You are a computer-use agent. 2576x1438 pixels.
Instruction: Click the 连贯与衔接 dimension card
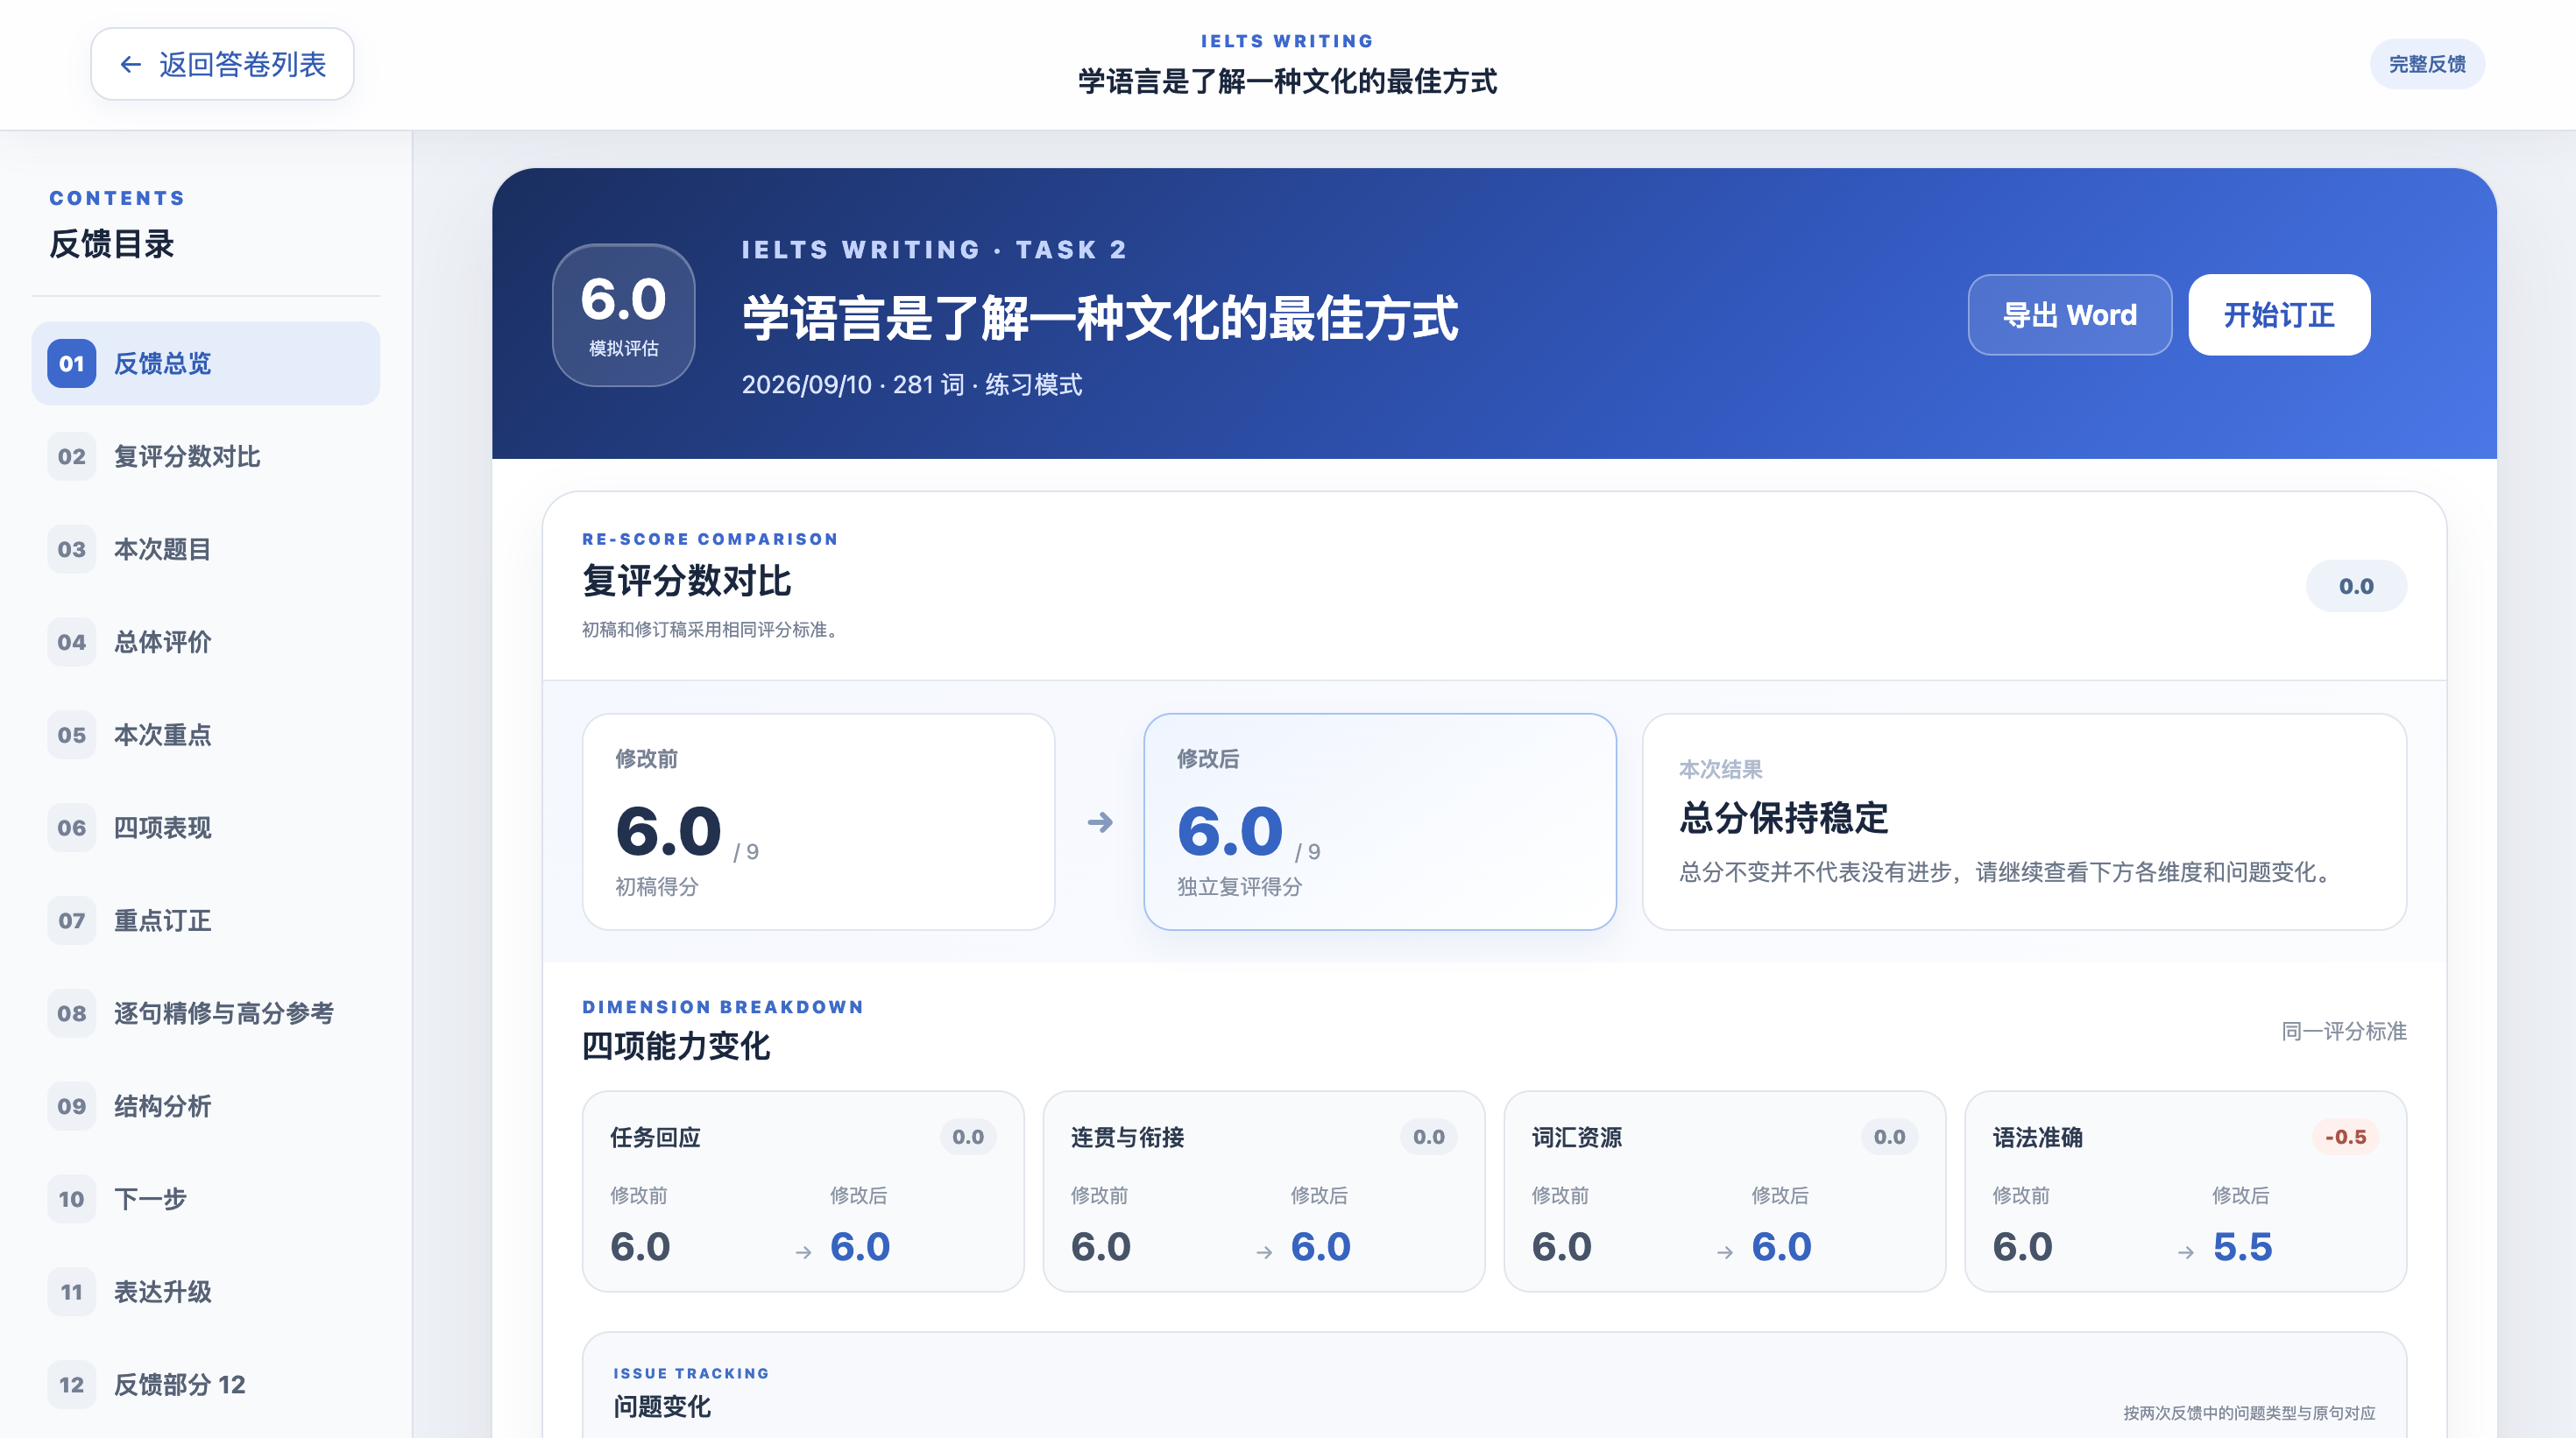[1264, 1191]
